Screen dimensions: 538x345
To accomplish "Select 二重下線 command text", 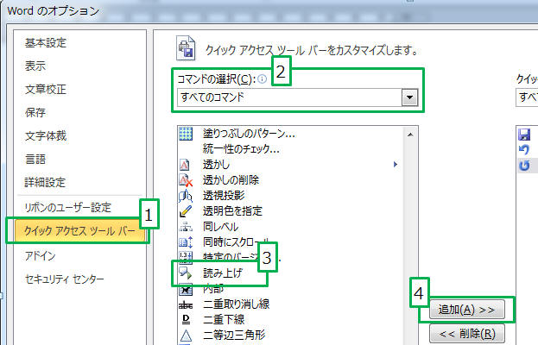I will (224, 320).
